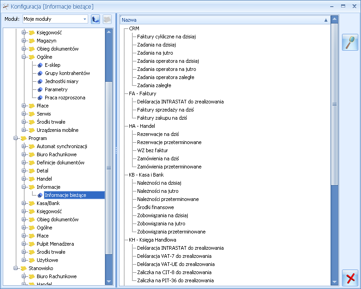This screenshot has height=289, width=361.
Task: Select Grupy kontrahentów node
Action: point(67,73)
